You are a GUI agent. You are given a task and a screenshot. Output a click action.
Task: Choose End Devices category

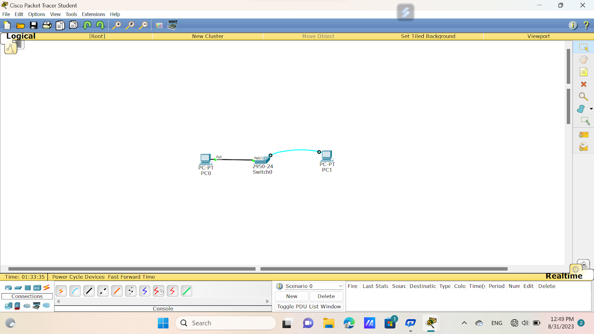[x=8, y=306]
